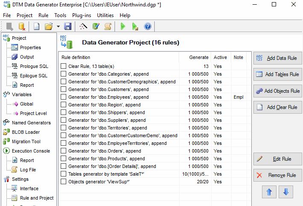Open Report under Project
This screenshot has height=206, width=303.
pos(27,85)
